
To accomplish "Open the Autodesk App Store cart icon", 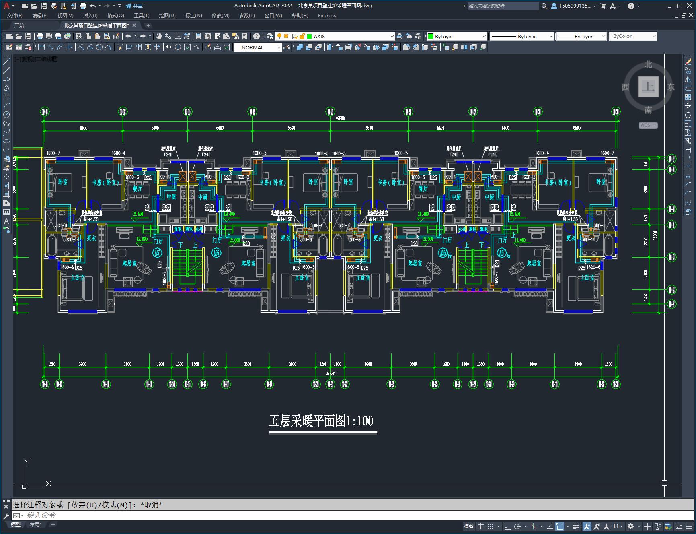I will click(603, 6).
